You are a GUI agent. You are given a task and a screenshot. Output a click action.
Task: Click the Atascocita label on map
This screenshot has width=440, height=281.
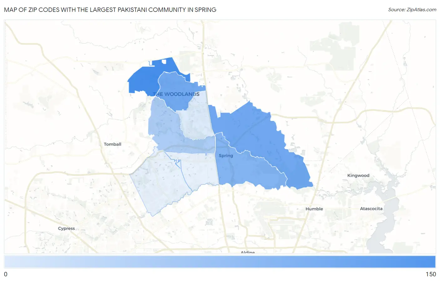pyautogui.click(x=371, y=208)
